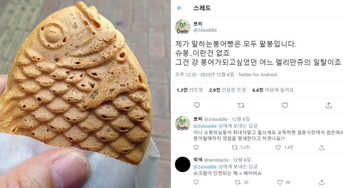
Task: Reply to the main 뽀찌 tweet
Action: coord(197,105)
